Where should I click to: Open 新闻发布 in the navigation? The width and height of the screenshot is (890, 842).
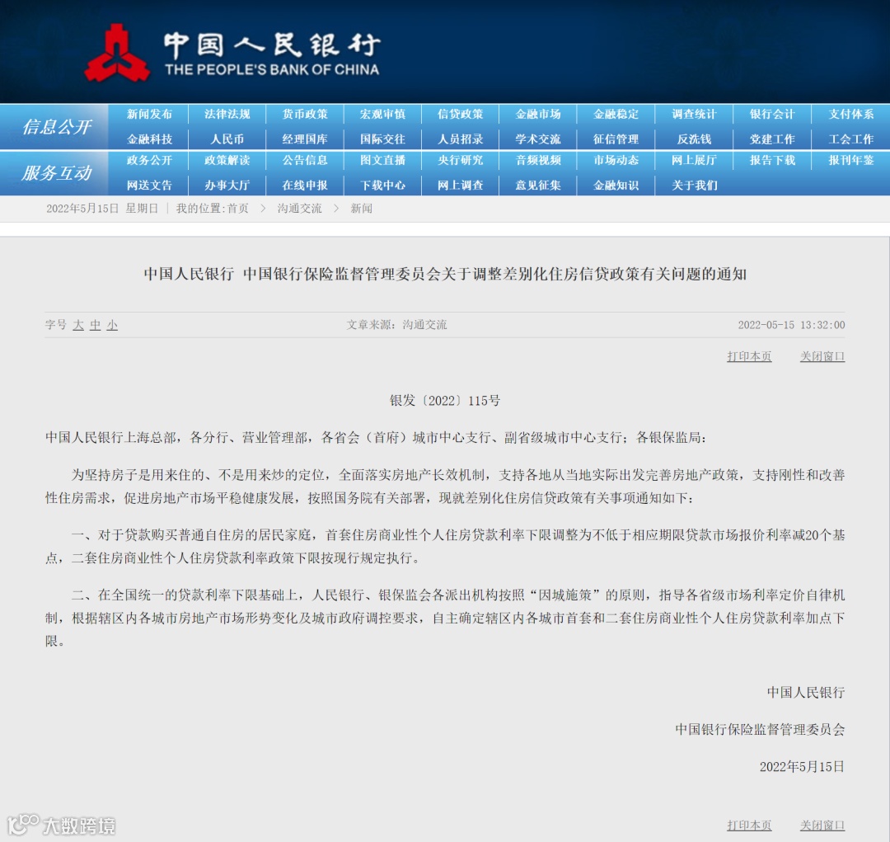click(x=149, y=114)
